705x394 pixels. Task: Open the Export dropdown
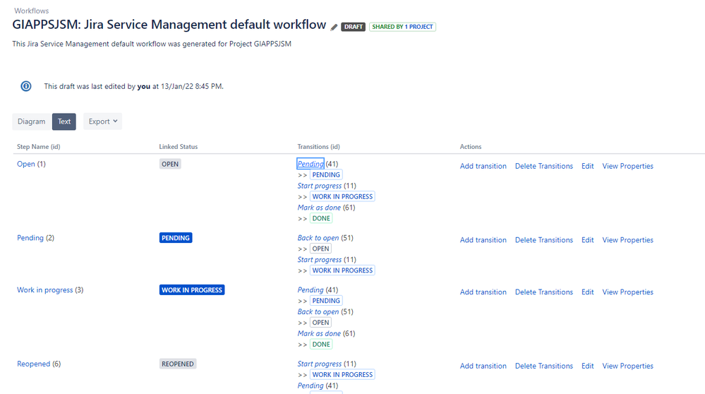click(x=102, y=121)
